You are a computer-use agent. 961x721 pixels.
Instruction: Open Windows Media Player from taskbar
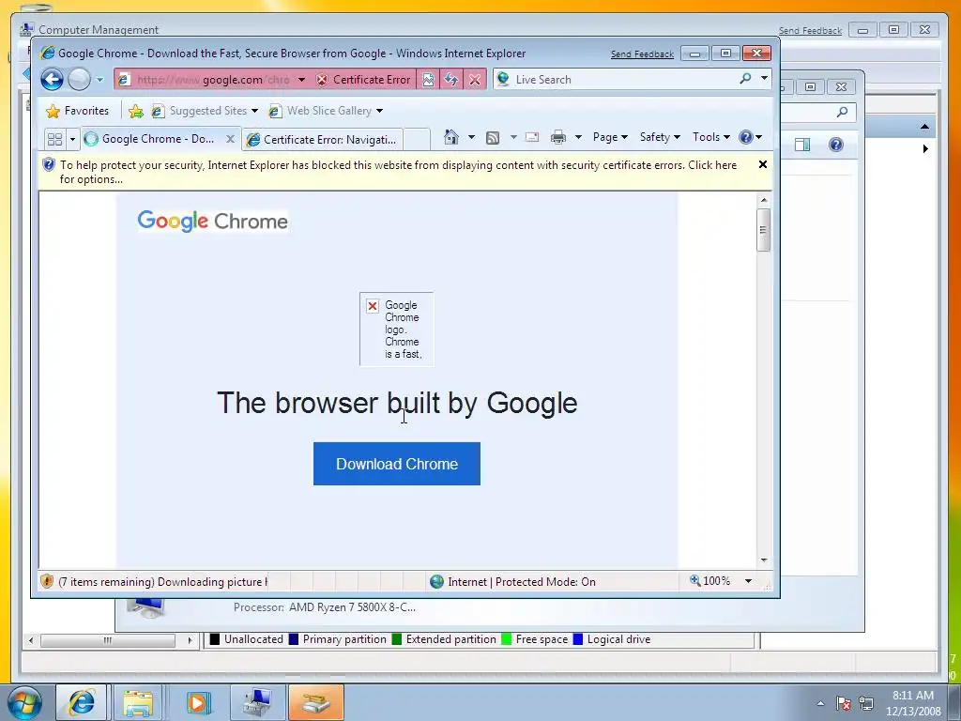tap(198, 702)
